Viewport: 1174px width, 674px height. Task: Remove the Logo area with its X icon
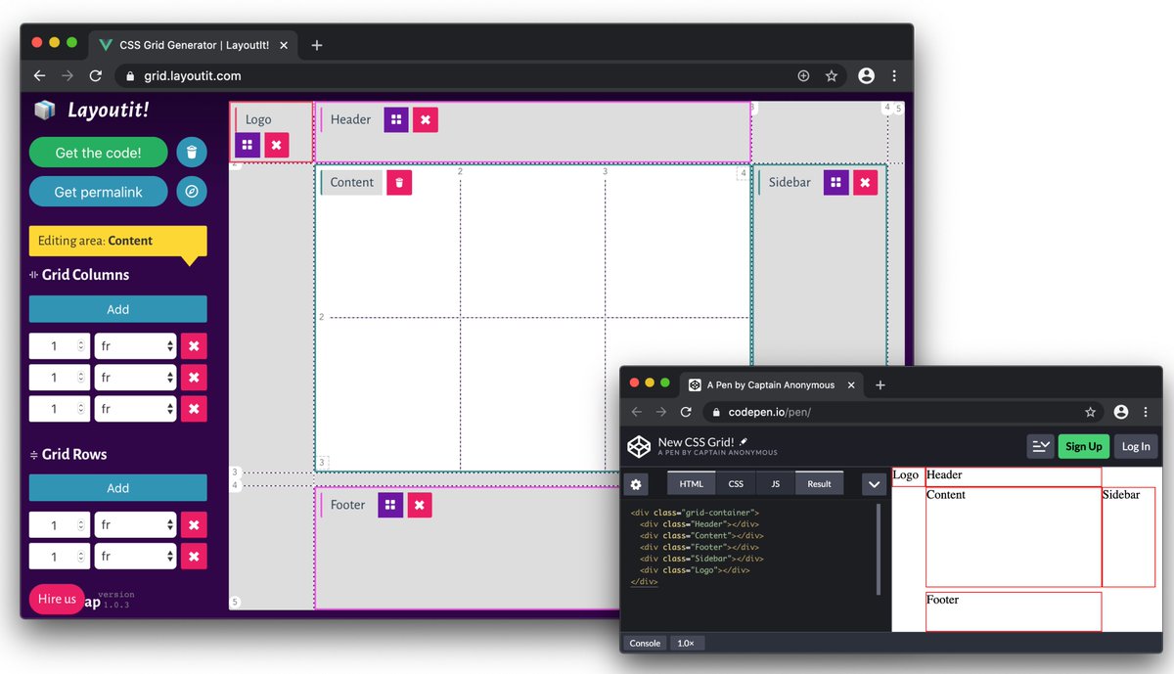(276, 145)
